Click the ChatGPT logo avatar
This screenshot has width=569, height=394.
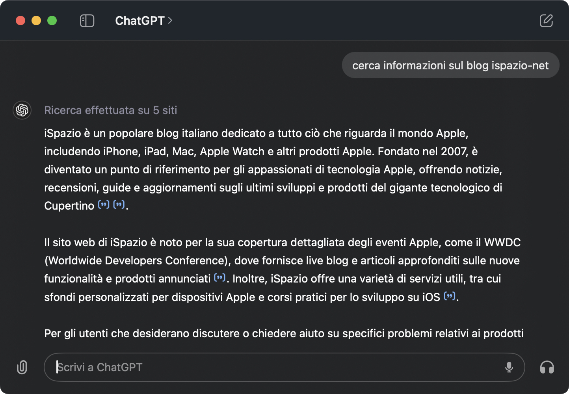click(22, 110)
